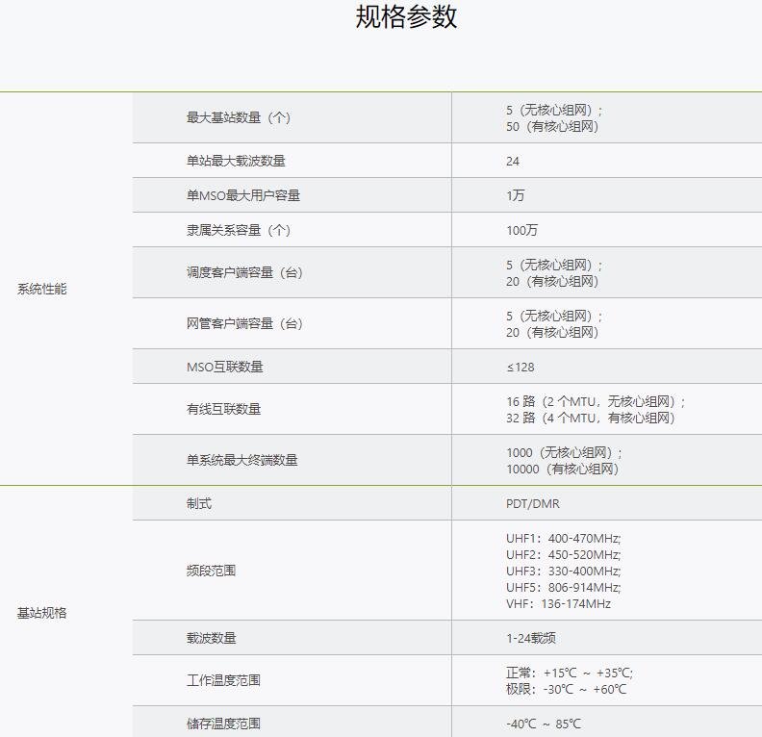Select the 网管客户端容量（台）label
The image size is (762, 737).
coord(244,323)
